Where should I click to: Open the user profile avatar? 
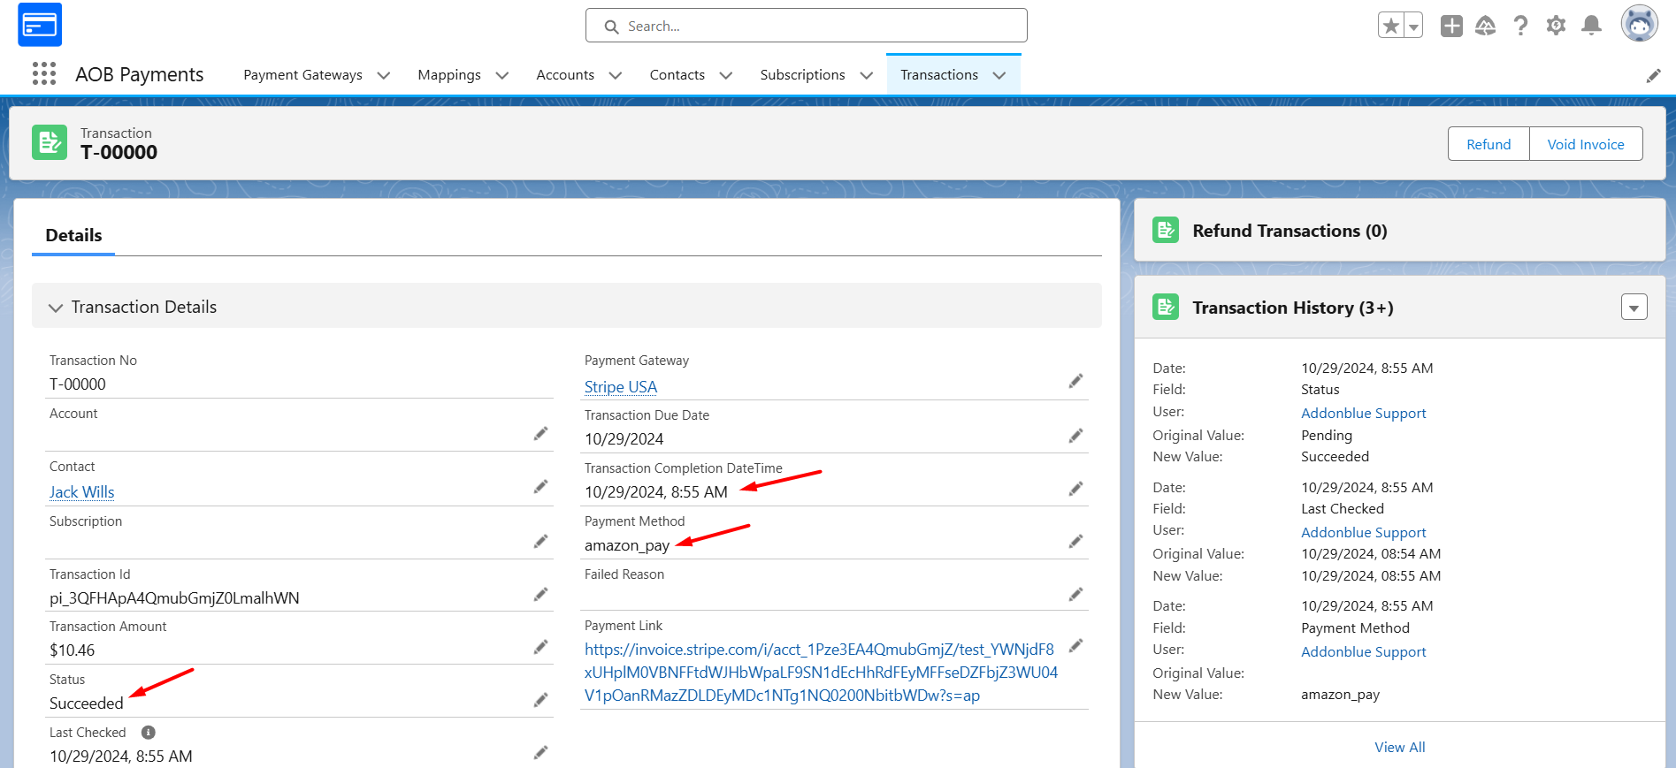(x=1639, y=24)
